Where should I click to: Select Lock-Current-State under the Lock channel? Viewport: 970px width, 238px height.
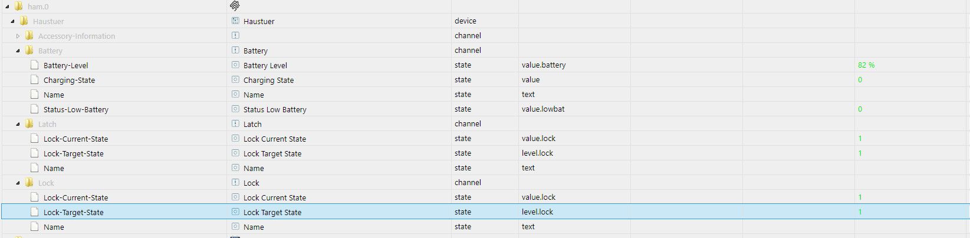pos(75,197)
